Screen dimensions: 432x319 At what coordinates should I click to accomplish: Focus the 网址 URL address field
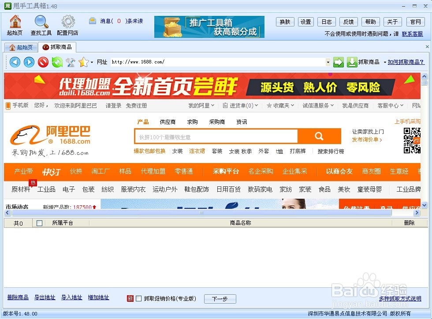point(218,62)
